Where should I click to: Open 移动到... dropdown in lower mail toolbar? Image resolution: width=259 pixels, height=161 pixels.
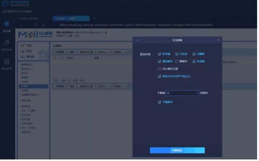click(120, 86)
